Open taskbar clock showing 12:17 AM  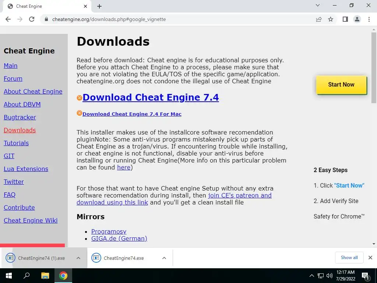pos(345,276)
